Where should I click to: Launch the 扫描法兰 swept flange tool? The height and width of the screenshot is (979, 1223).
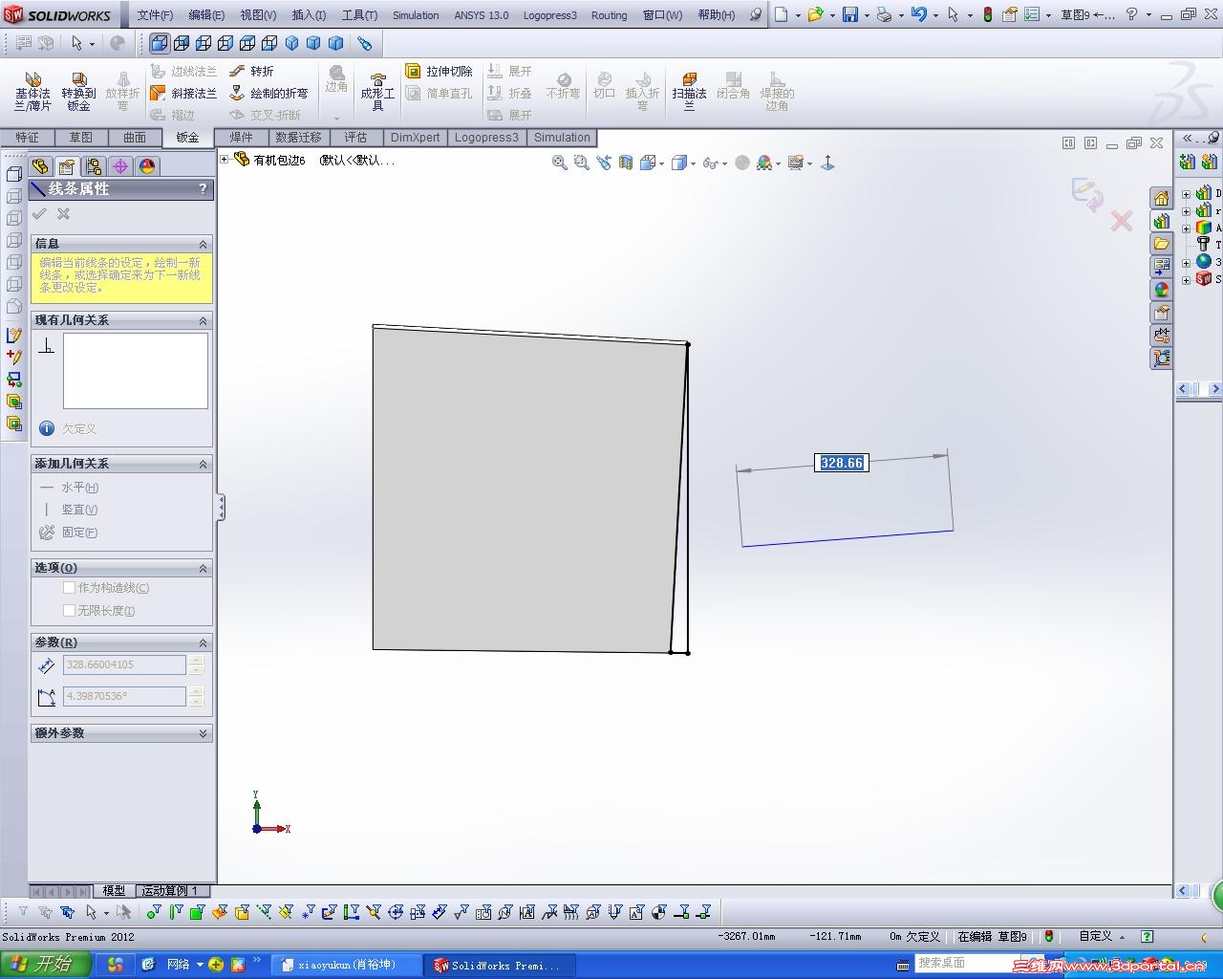(689, 92)
